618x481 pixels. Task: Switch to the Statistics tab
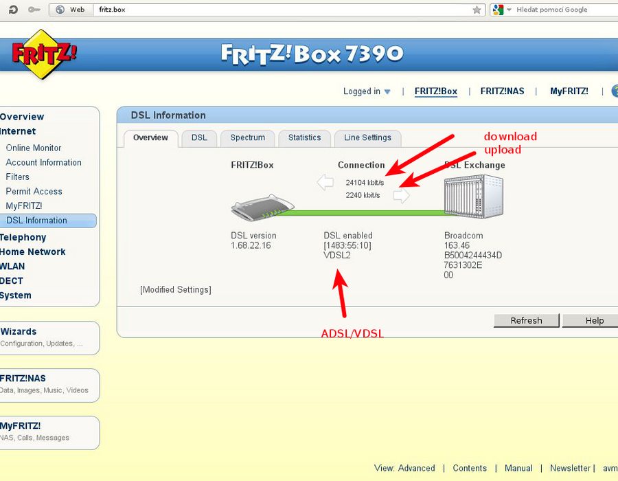click(x=304, y=137)
